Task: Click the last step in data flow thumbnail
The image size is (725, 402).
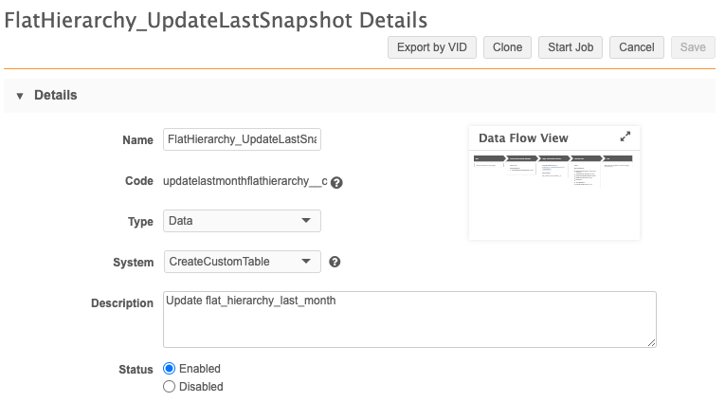Action: click(618, 158)
